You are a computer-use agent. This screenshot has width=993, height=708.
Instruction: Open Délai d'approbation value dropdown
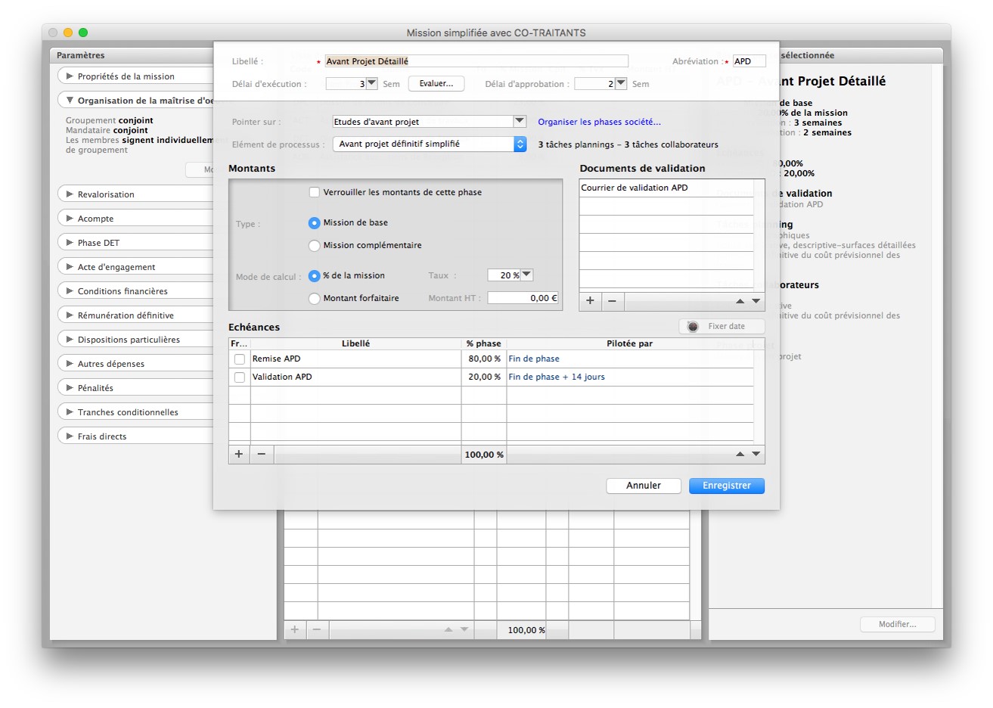click(621, 83)
